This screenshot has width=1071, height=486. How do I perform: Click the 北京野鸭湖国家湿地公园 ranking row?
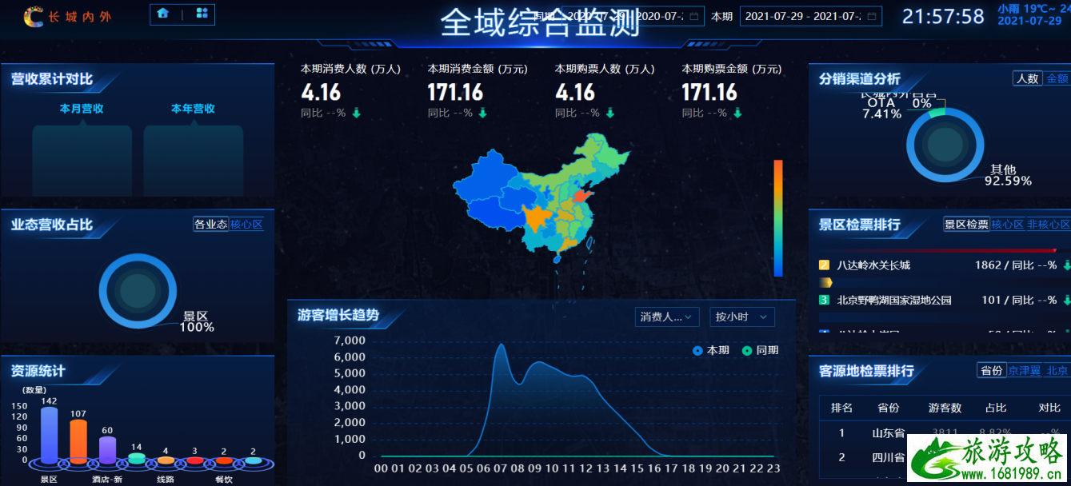click(945, 300)
